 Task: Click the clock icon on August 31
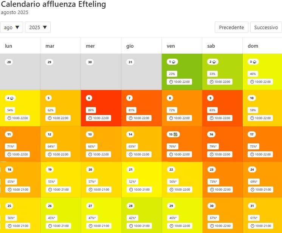252,226
